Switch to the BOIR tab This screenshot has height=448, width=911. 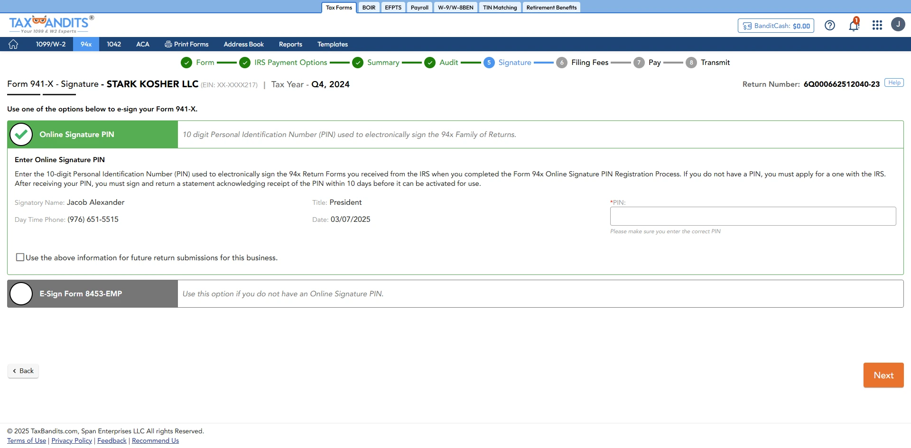(x=369, y=8)
